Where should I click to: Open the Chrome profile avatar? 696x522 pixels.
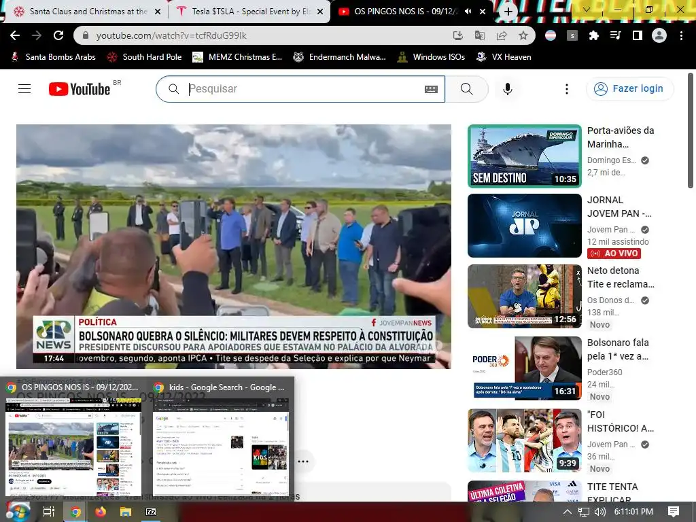pos(659,35)
